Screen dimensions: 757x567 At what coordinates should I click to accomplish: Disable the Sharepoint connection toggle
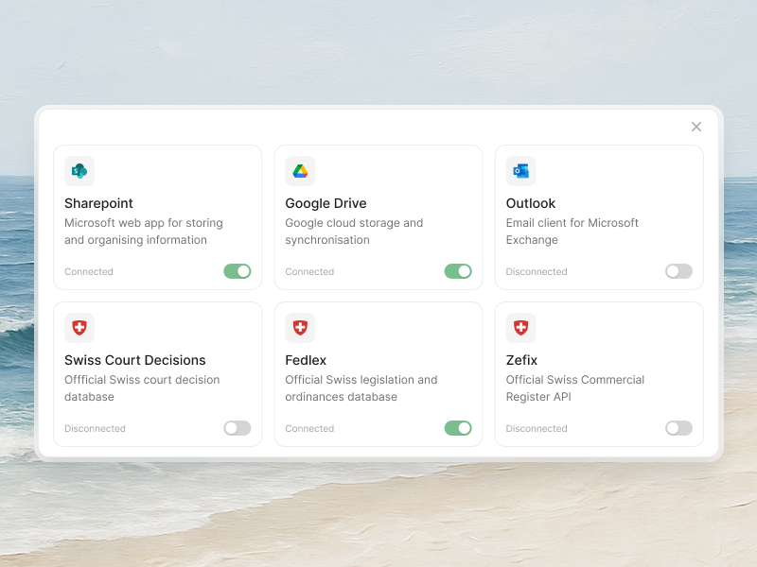point(238,271)
